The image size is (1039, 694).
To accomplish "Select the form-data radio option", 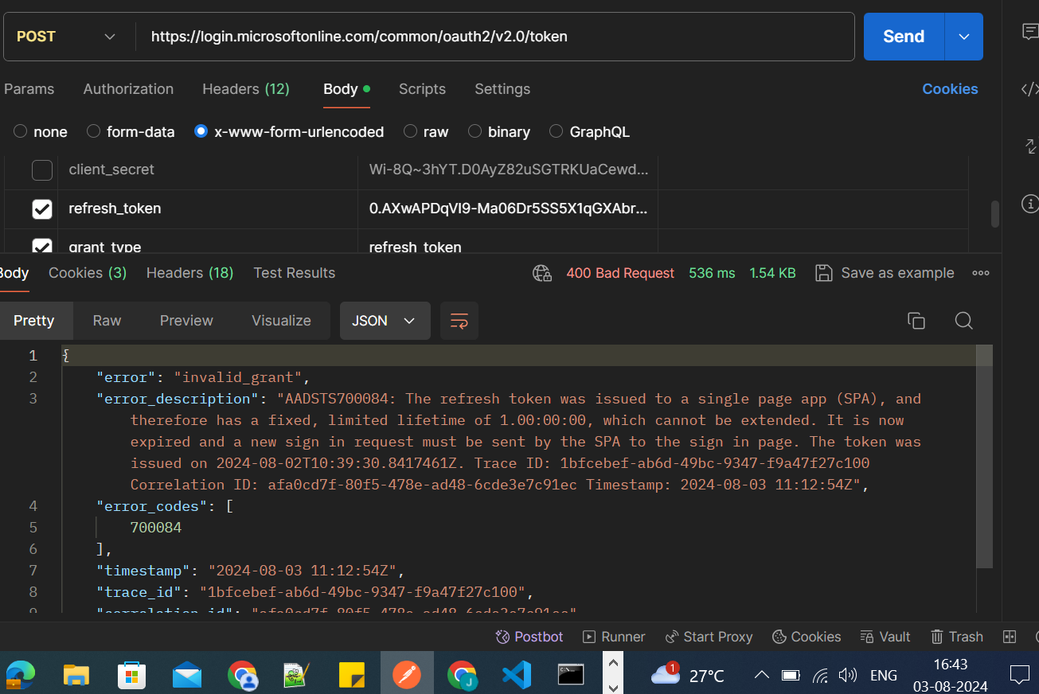I will [93, 131].
